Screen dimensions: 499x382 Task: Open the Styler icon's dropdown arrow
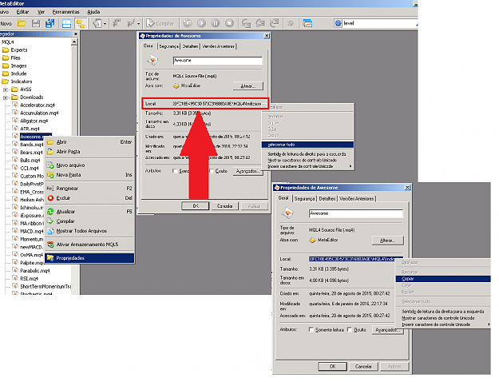[x=105, y=24]
